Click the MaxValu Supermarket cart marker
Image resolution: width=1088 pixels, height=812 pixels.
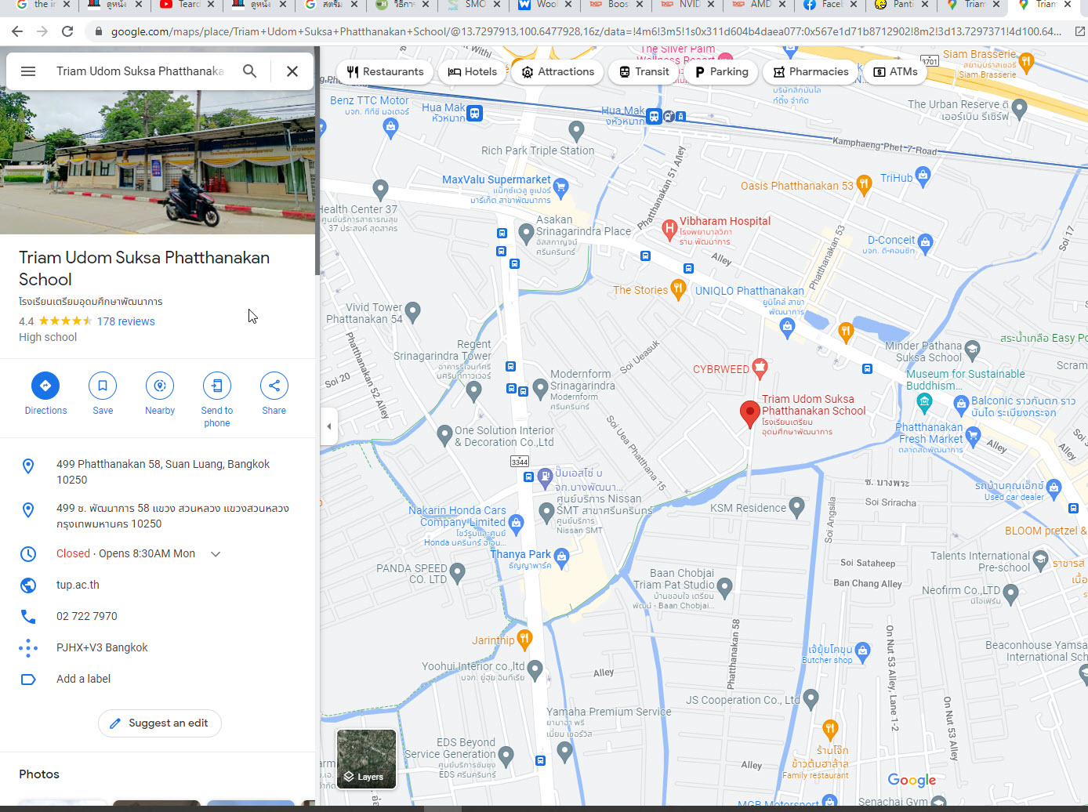coord(560,187)
